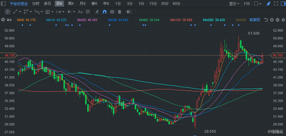Select the chart measurement analysis tool
Screen dimensions: 286x136
[x=48, y=12]
